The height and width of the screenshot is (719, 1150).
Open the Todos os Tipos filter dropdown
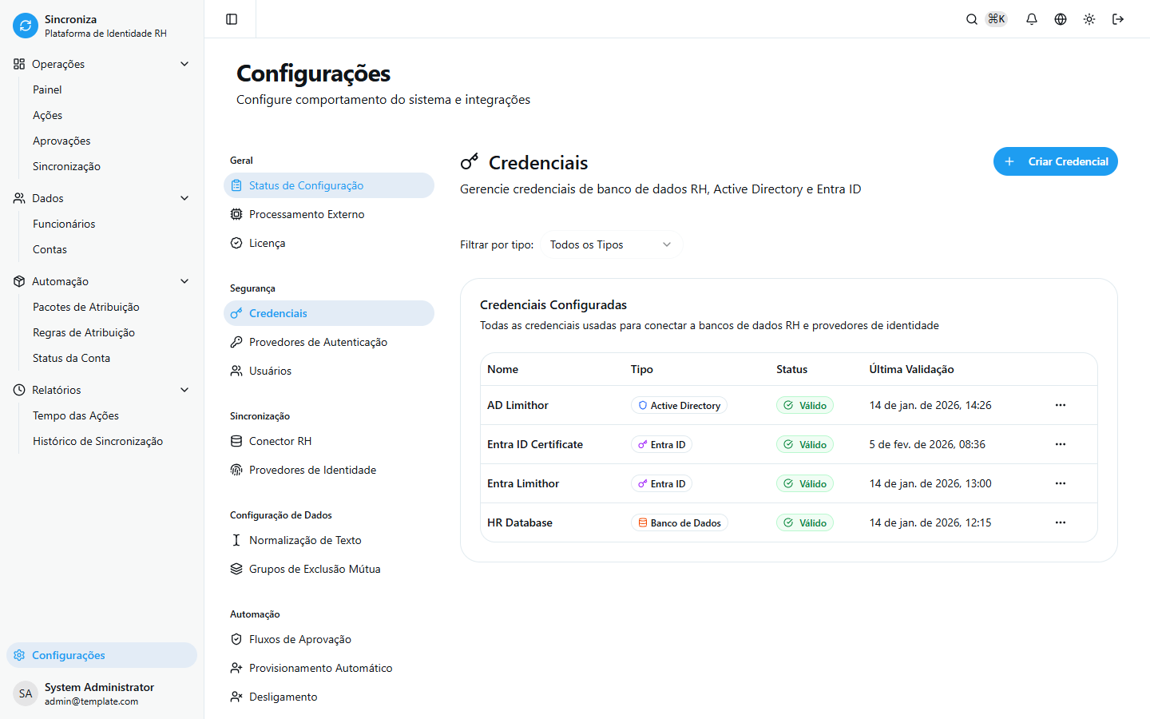pyautogui.click(x=611, y=244)
